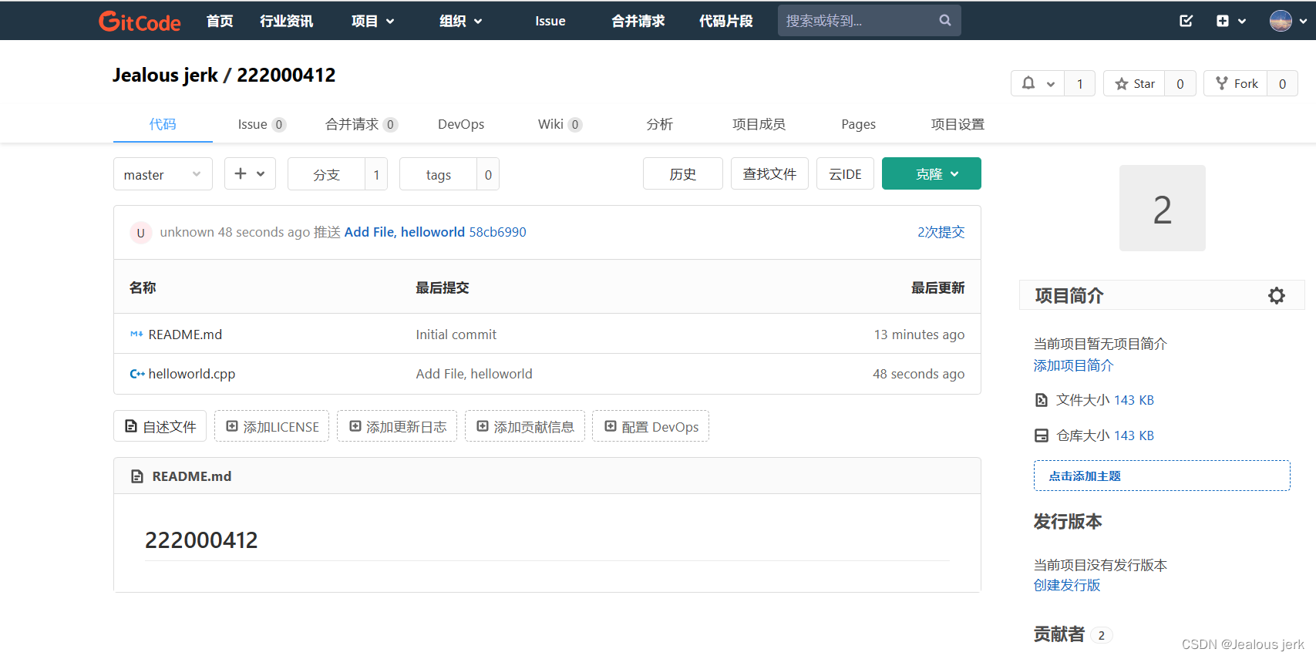Expand the chevron beside user avatar
Viewport: 1316px width, 659px height.
point(1303,22)
